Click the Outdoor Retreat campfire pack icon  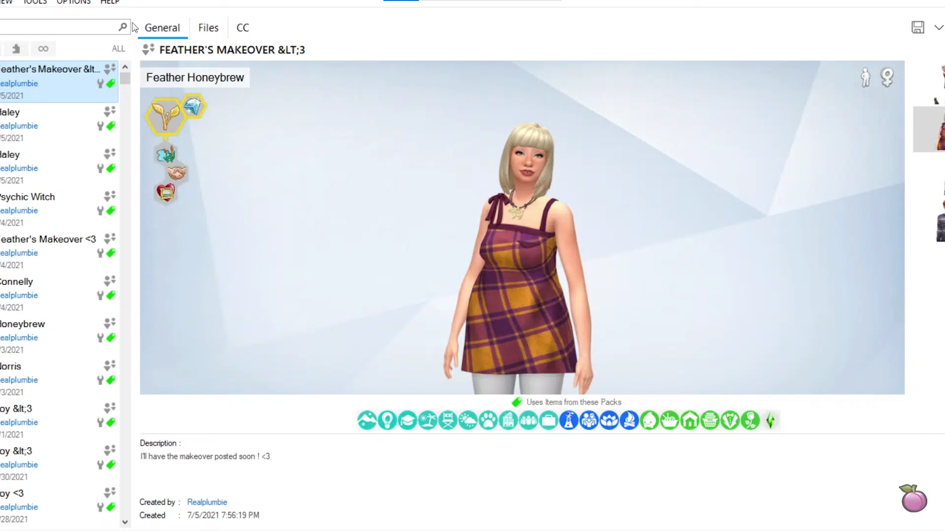point(629,421)
